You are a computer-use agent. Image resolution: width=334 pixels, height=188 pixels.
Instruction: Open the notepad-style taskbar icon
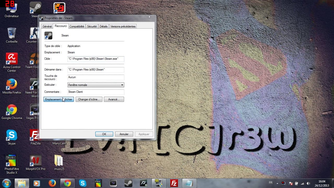click(x=189, y=183)
